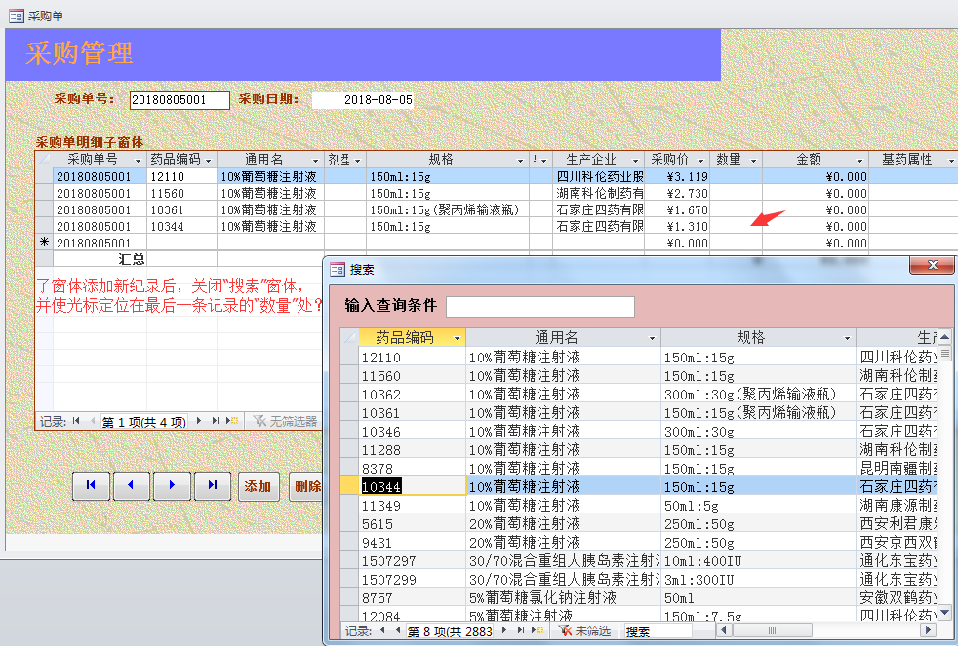The height and width of the screenshot is (646, 958).
Task: Open the 采购价 column dropdown in the subform
Action: tap(700, 161)
